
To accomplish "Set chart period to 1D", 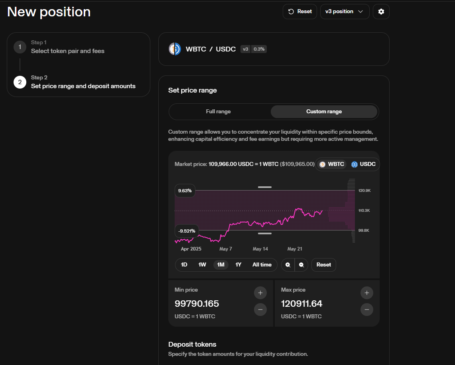I will [184, 264].
